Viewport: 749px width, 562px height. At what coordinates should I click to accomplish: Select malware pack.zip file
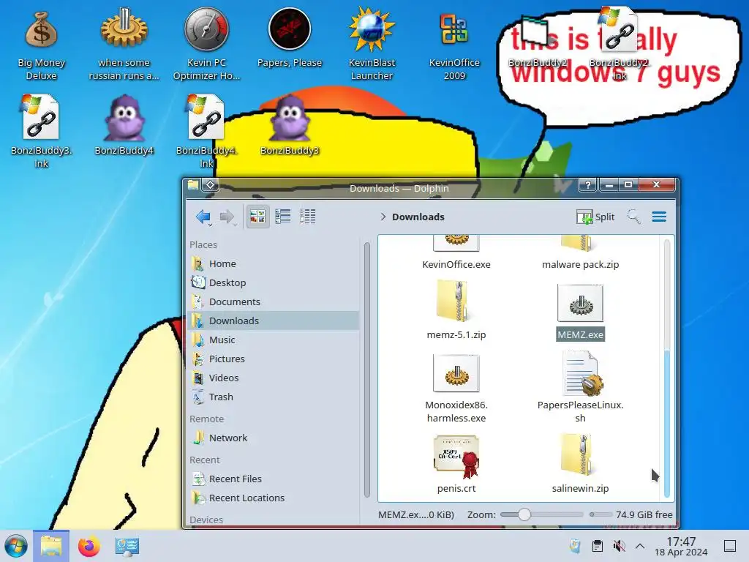tap(580, 253)
